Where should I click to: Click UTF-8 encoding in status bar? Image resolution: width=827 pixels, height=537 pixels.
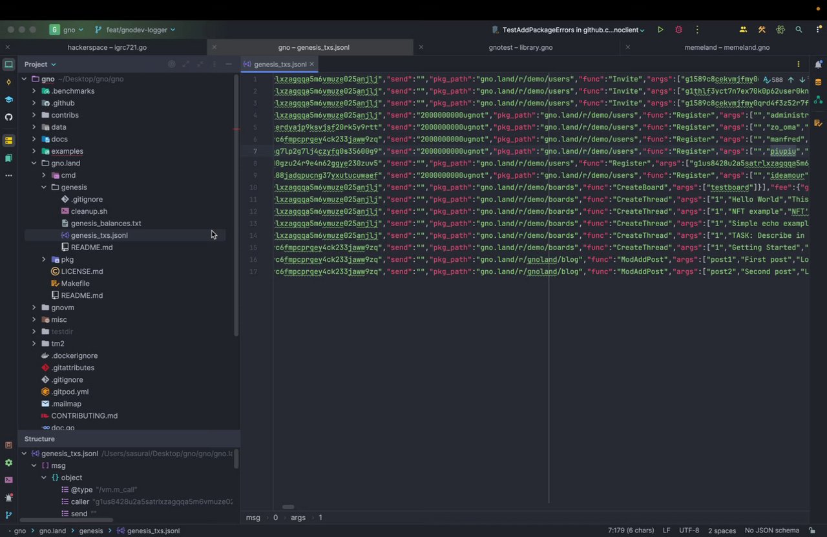pos(689,531)
